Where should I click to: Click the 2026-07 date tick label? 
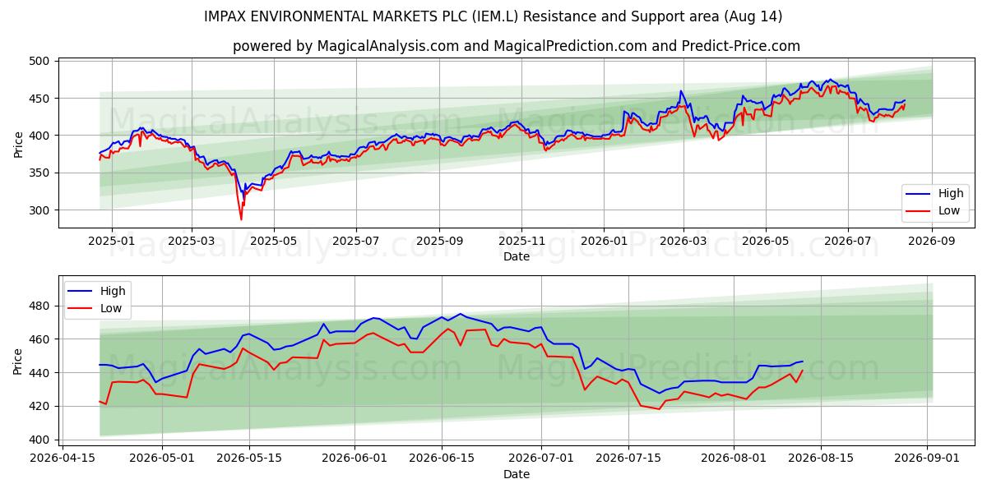(848, 241)
